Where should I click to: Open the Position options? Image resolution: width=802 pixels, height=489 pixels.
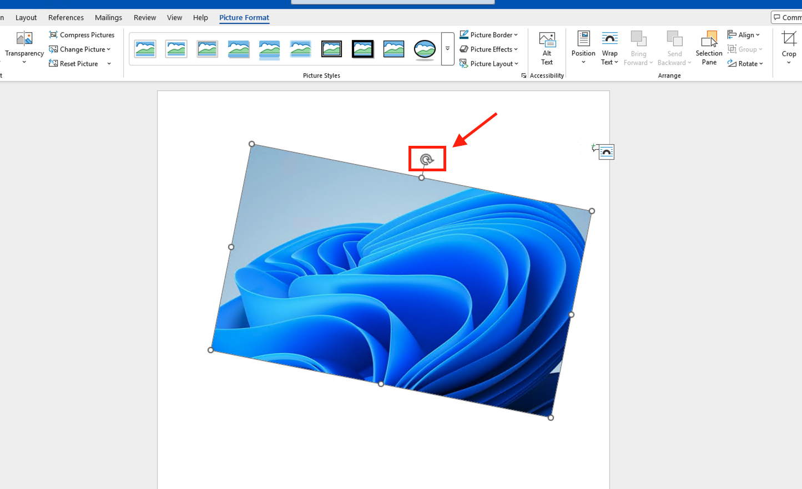tap(583, 40)
